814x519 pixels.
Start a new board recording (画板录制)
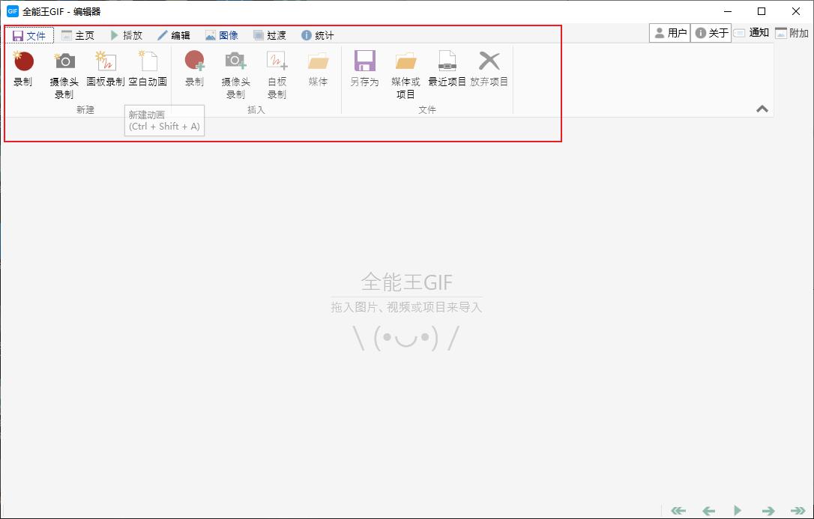tap(106, 68)
